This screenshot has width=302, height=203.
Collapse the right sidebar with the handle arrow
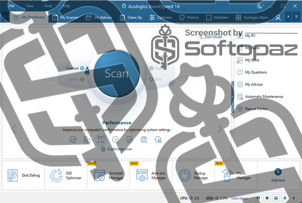coord(233,97)
